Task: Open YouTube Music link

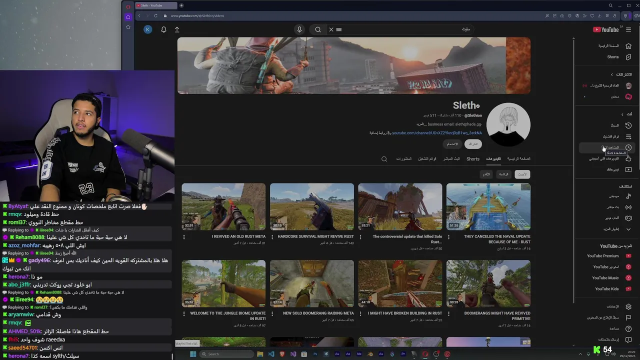Action: pos(611,278)
